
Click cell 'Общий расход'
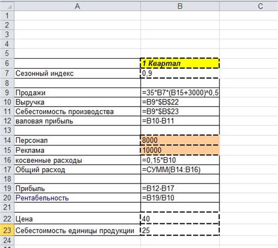(77, 169)
